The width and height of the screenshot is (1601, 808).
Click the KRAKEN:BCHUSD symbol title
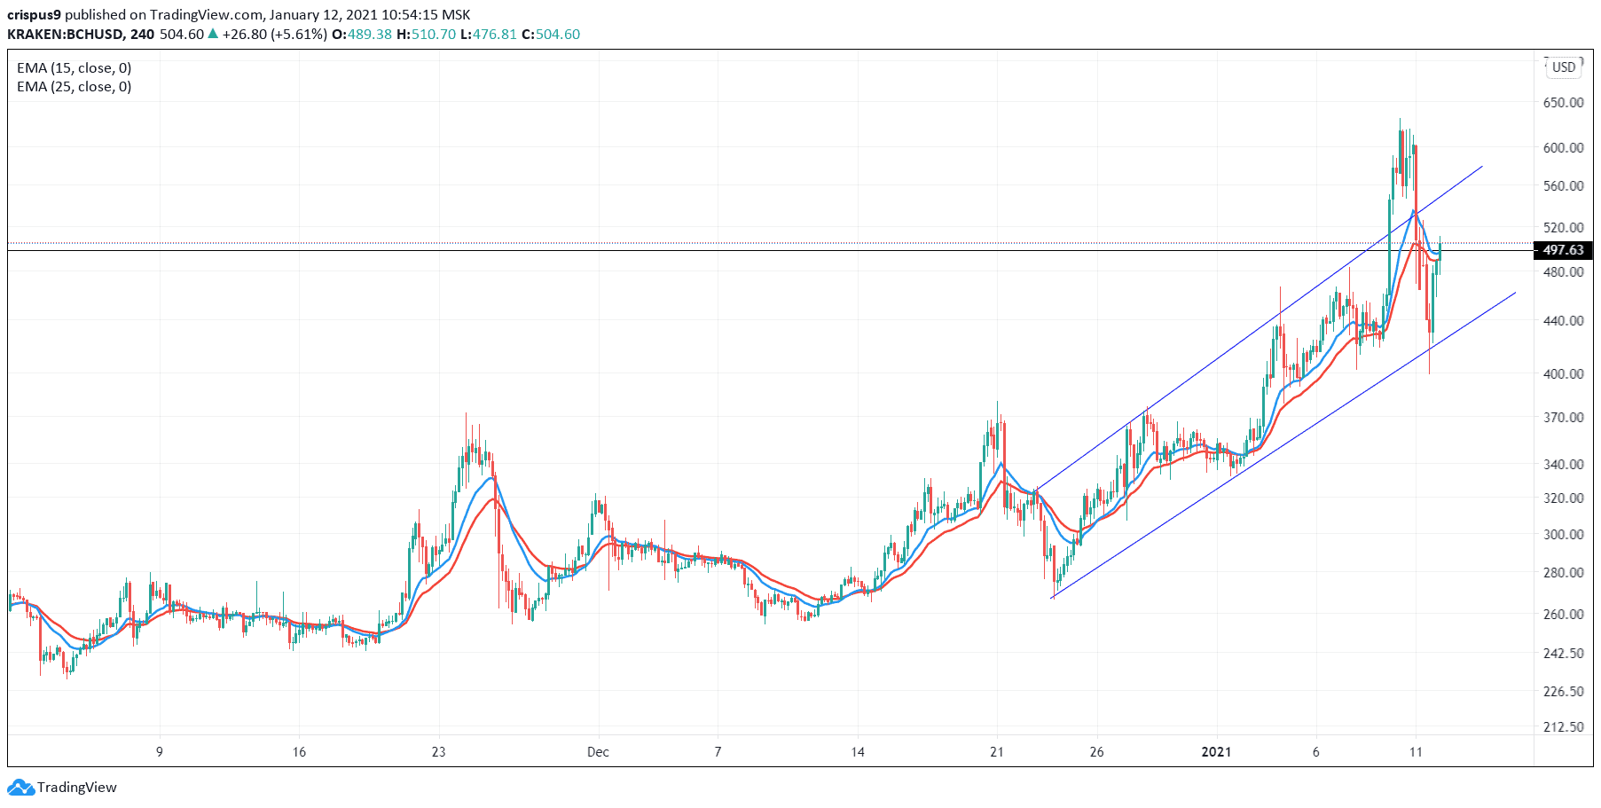point(67,35)
